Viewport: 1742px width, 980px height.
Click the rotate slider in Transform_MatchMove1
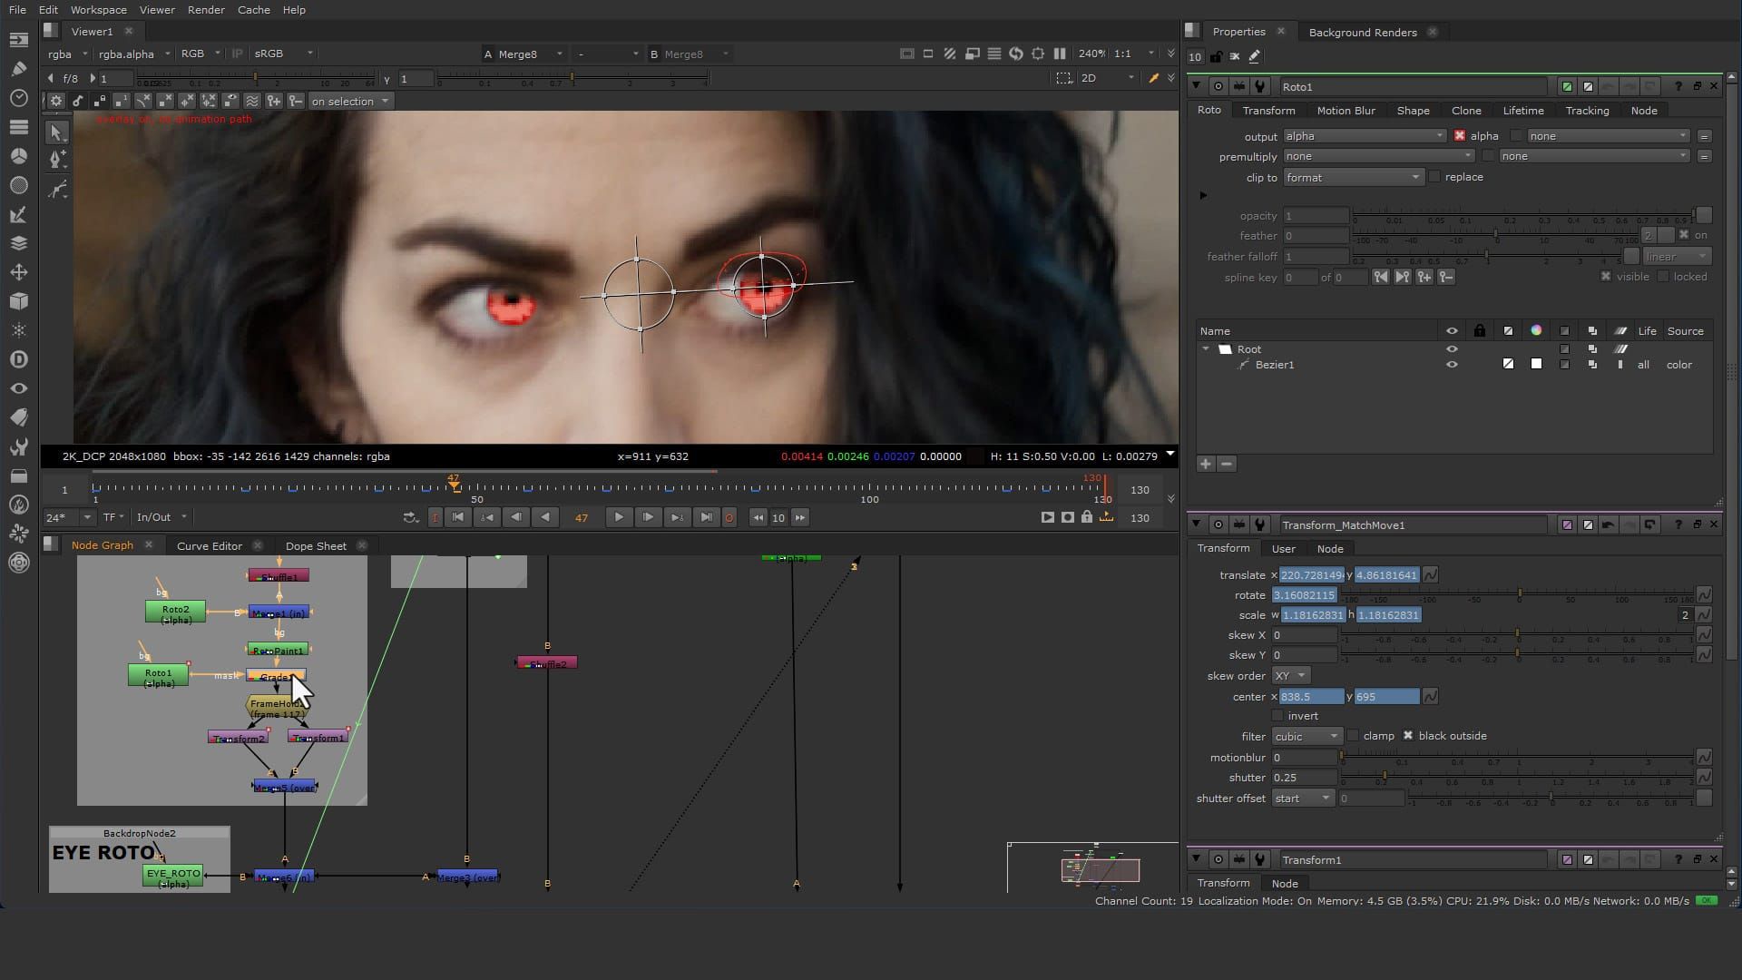1517,595
